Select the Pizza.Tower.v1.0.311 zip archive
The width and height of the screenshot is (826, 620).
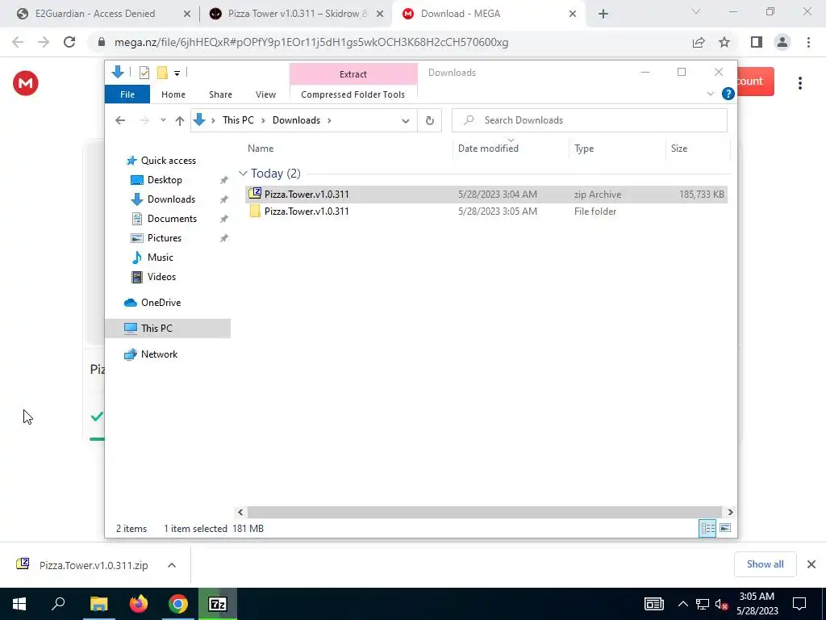486,195
